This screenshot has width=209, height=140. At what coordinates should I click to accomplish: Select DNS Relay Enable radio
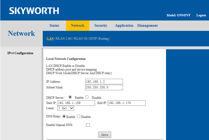[x=64, y=116]
